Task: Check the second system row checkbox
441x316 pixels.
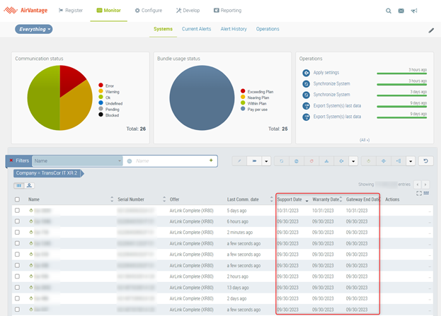Action: tap(17, 221)
